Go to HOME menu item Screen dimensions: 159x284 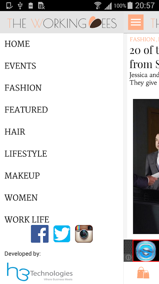[x=17, y=44]
